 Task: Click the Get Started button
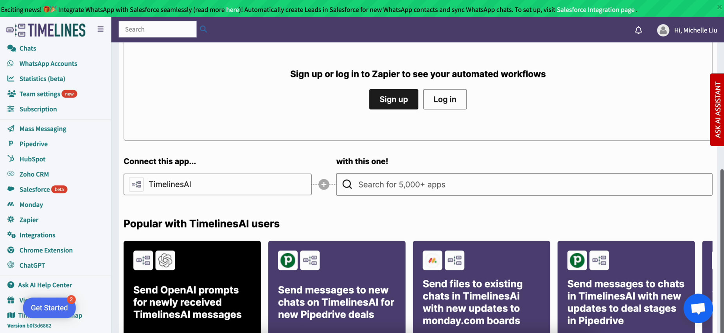49,308
